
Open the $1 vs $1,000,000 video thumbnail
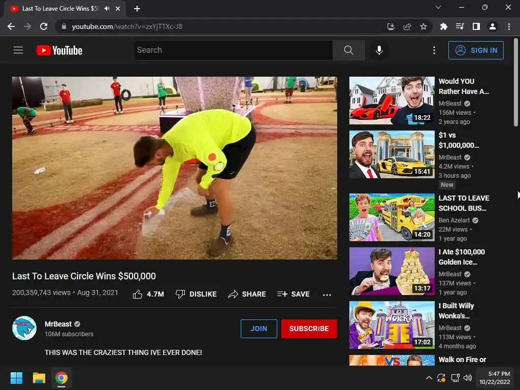(x=392, y=154)
